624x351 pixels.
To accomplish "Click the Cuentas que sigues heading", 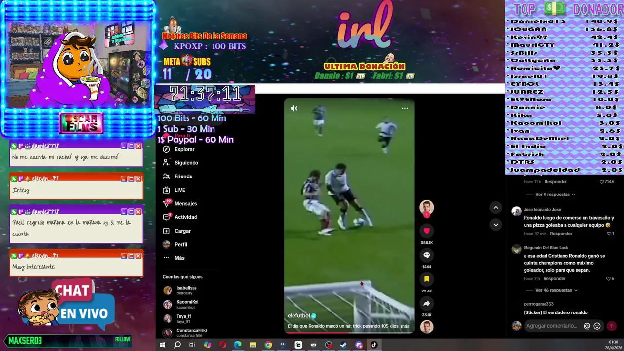I will click(182, 277).
